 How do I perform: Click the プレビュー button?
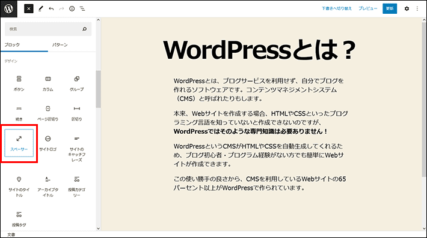point(367,8)
